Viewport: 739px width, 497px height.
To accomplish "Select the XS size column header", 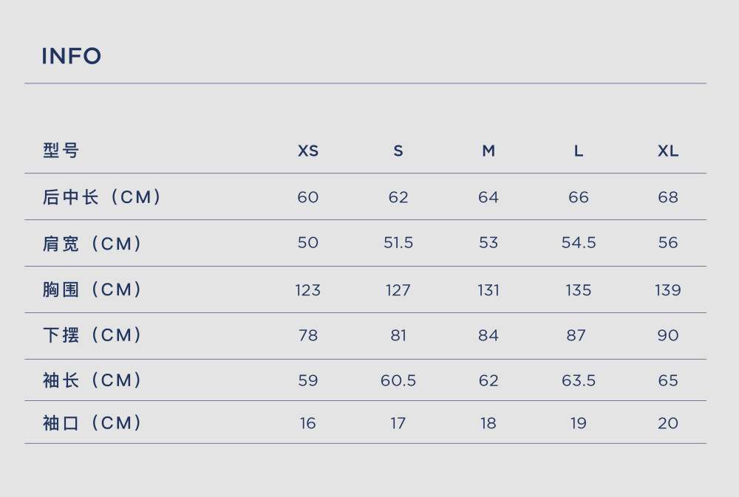I will pos(308,151).
